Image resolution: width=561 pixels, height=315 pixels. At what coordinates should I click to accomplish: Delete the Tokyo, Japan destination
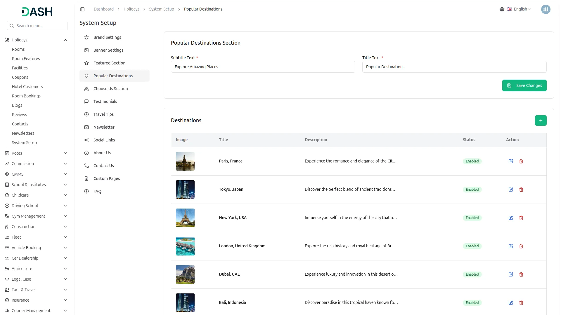pos(521,190)
